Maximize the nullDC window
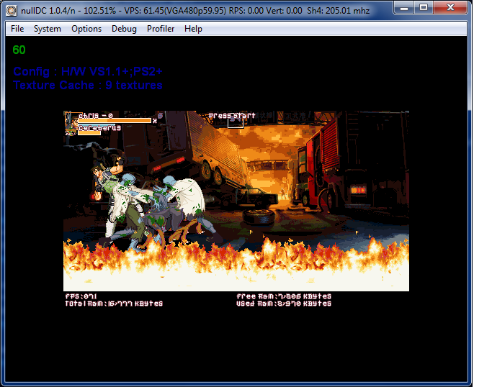492x387 pixels. [x=424, y=7]
